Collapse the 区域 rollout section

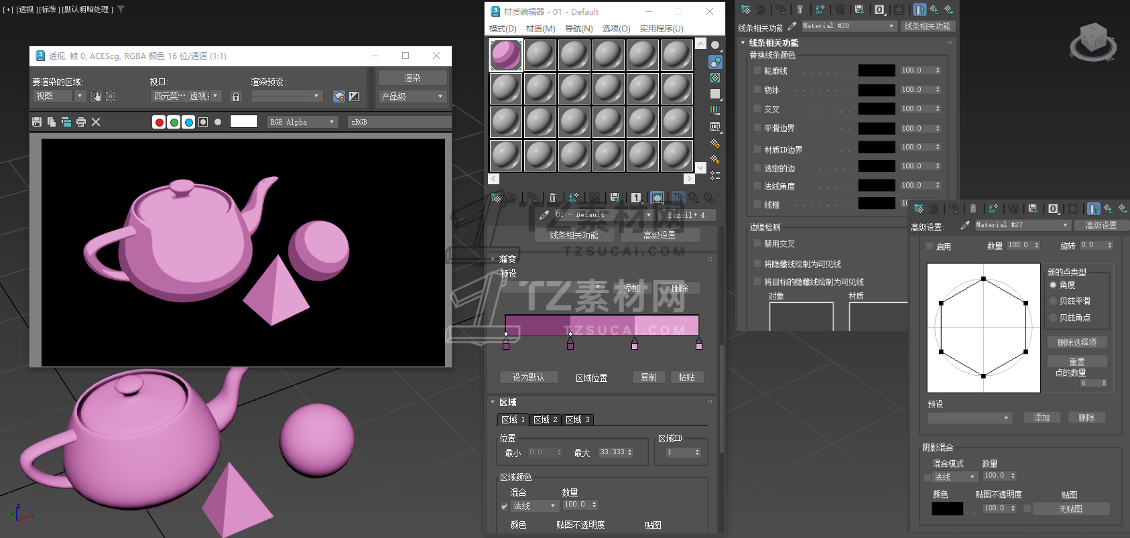point(493,402)
